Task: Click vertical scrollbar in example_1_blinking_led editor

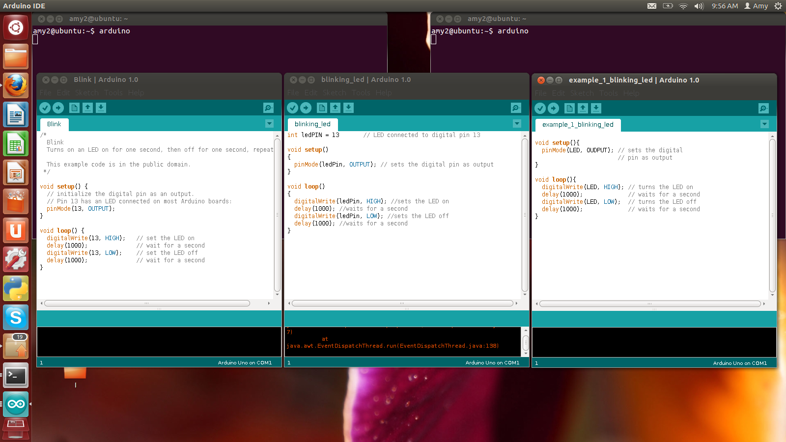Action: pos(772,216)
